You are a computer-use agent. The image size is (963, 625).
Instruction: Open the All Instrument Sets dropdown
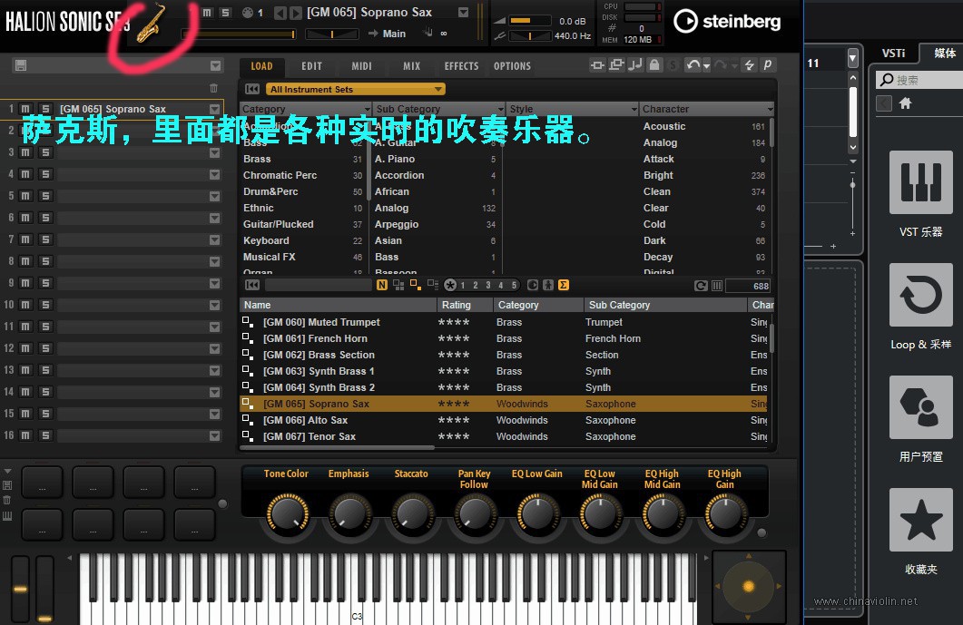(356, 89)
